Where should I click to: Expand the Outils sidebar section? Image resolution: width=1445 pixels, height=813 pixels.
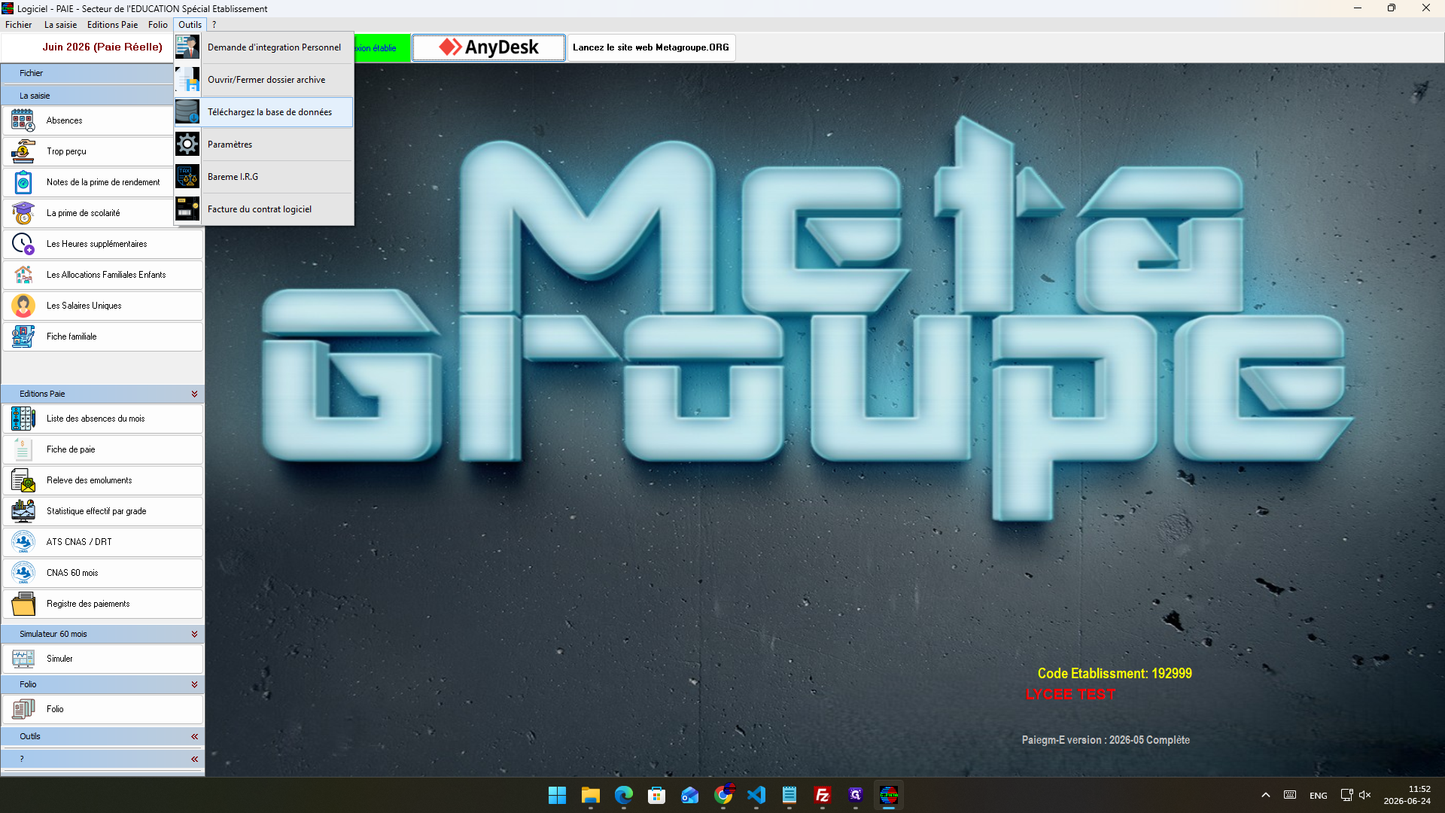194,736
